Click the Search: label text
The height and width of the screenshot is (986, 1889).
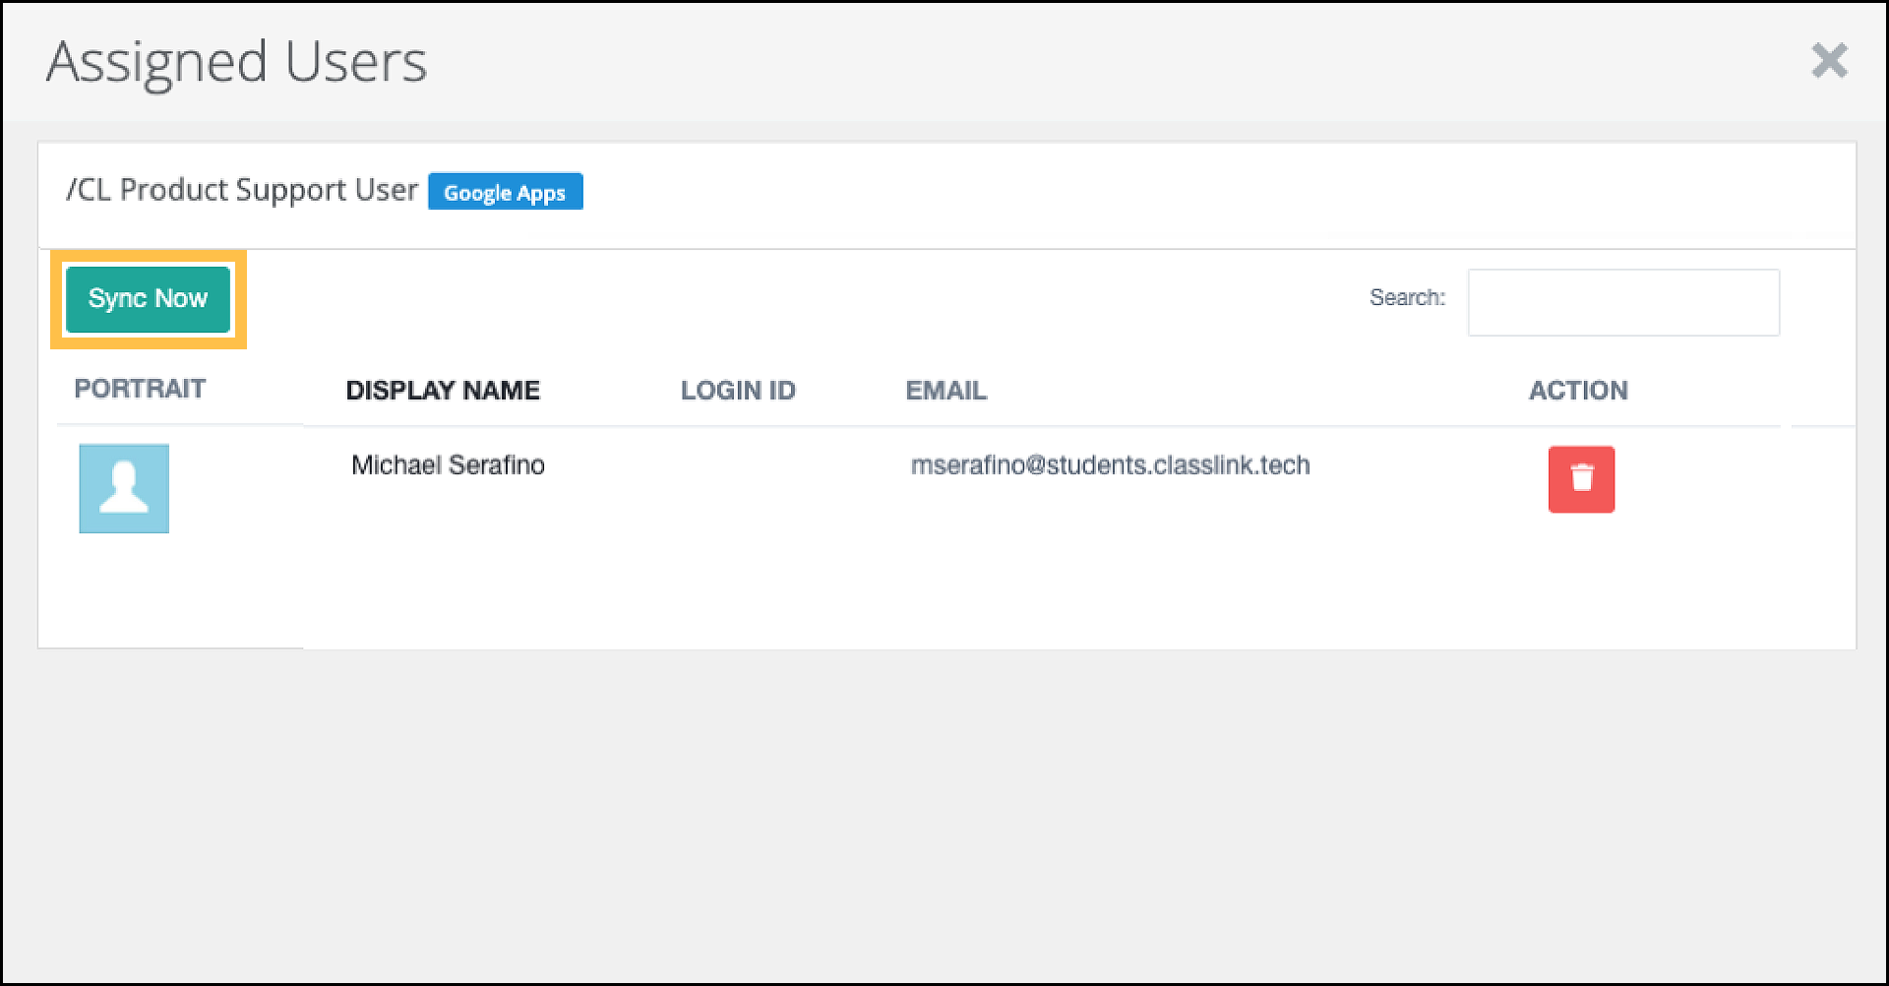1407,297
